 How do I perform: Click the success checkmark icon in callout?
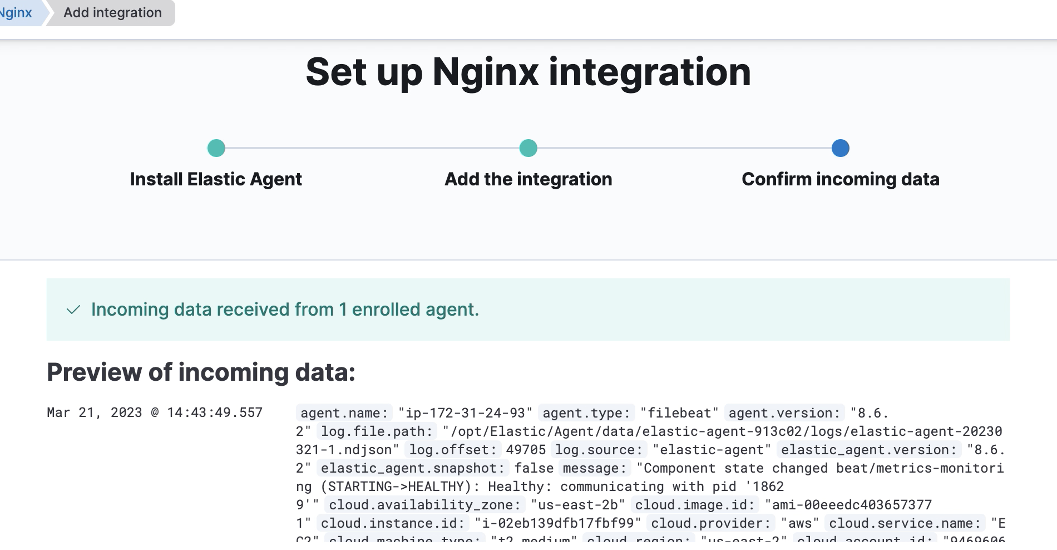[x=73, y=310]
